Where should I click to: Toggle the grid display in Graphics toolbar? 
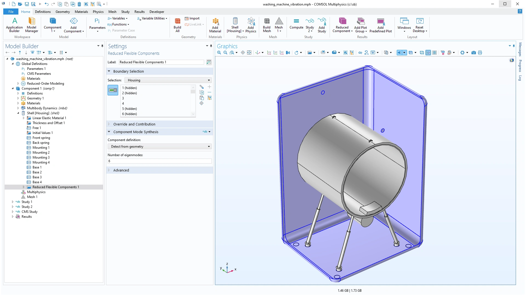coord(434,53)
